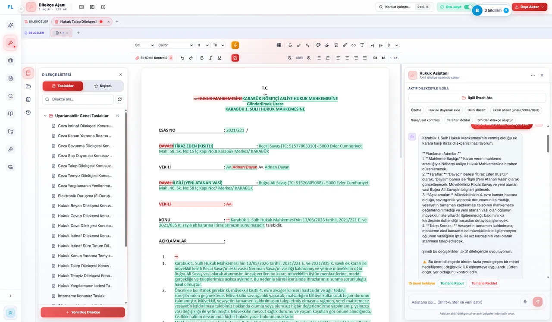552x322 pixels.
Task: Click the İlgili Evrak Ata button
Action: pos(477,98)
